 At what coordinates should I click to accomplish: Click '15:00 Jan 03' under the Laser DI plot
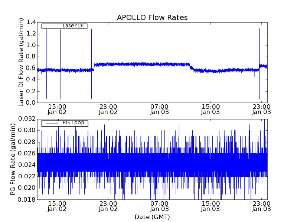210,110
